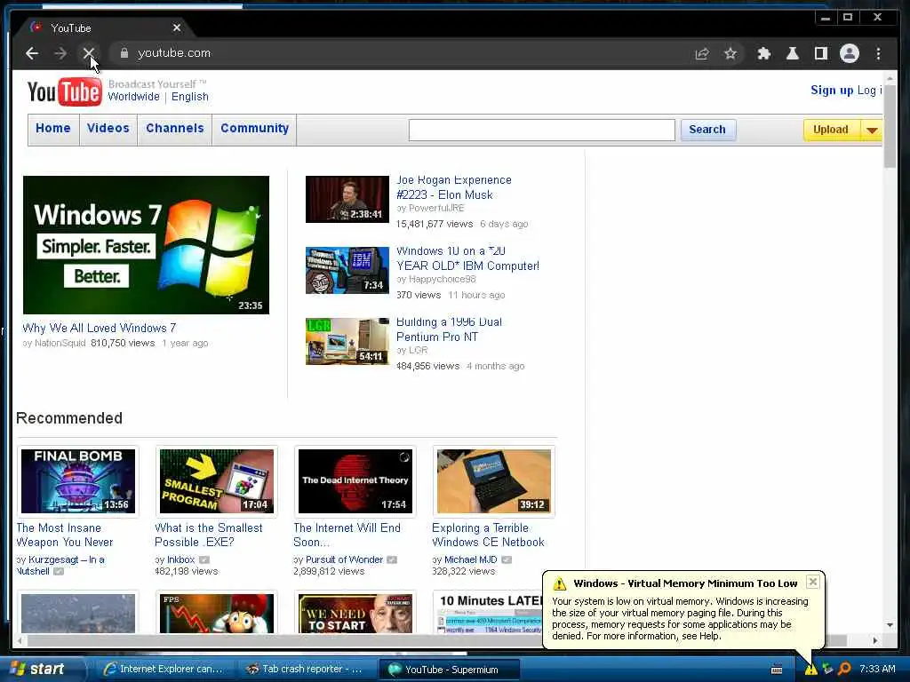Open the PowerfulJRE channel link

click(x=436, y=208)
